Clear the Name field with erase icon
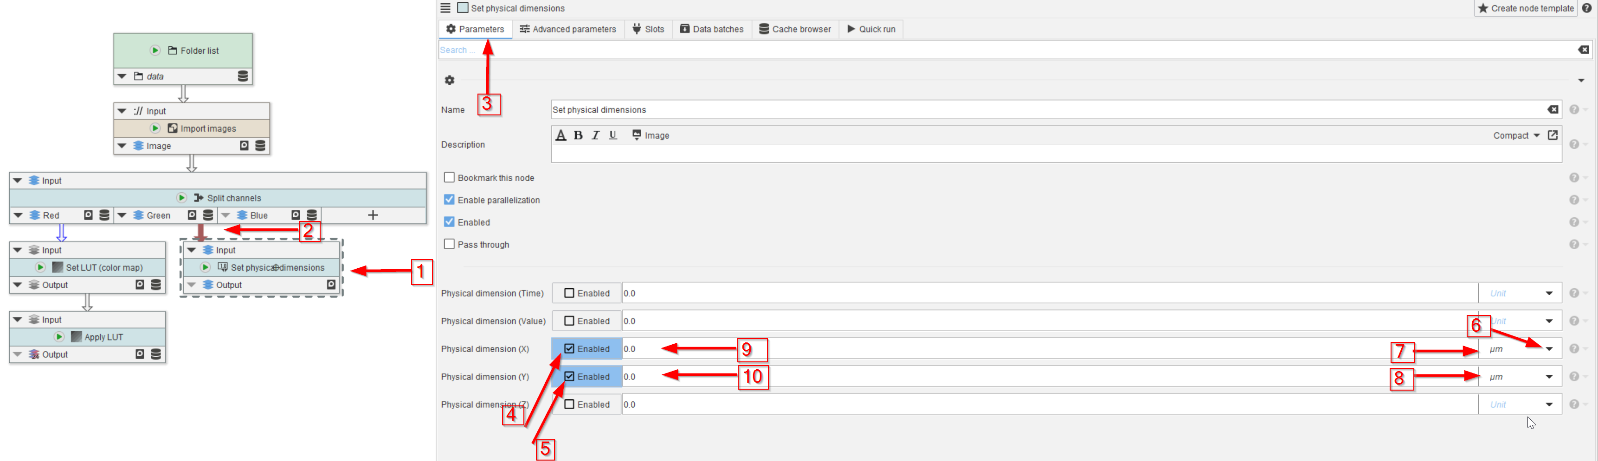The width and height of the screenshot is (1598, 461). (x=1552, y=110)
